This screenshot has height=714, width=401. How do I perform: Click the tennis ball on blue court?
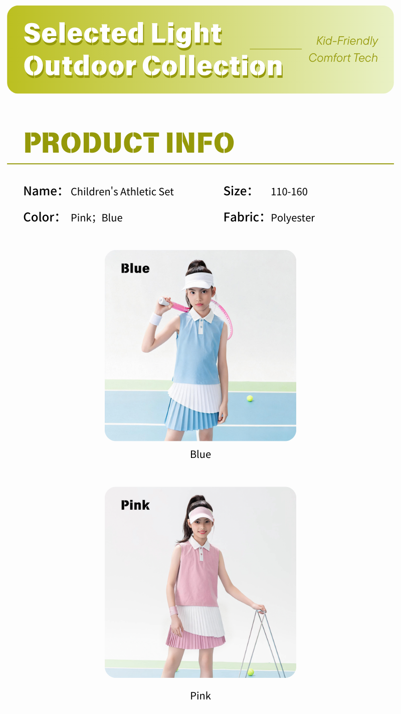point(250,398)
